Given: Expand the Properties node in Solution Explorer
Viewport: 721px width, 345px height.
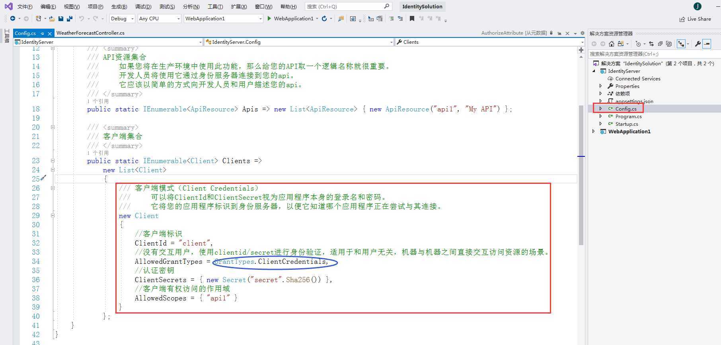Looking at the screenshot, I should tap(601, 86).
